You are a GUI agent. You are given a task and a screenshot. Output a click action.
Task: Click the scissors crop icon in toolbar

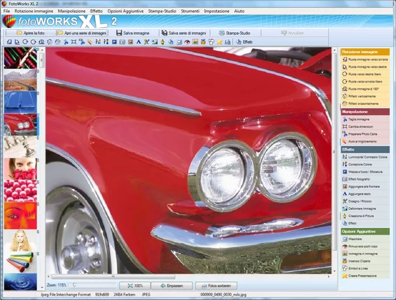(x=66, y=42)
